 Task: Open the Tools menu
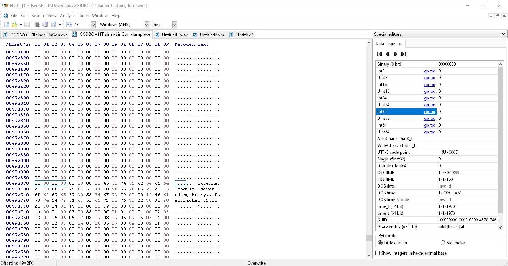tap(84, 16)
